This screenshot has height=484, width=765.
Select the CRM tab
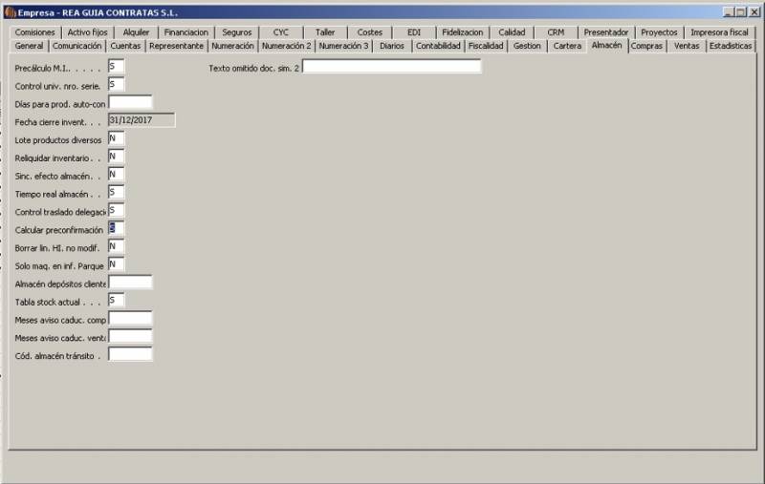point(556,32)
